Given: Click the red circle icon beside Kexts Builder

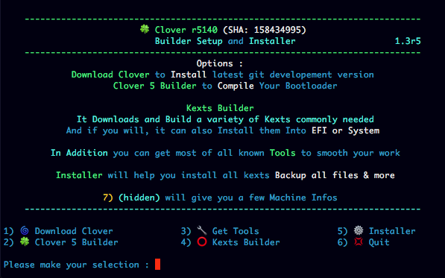Looking at the screenshot, I should coord(202,241).
